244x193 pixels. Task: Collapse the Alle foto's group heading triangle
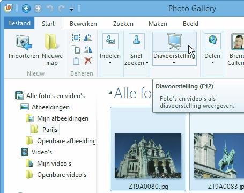coord(110,93)
